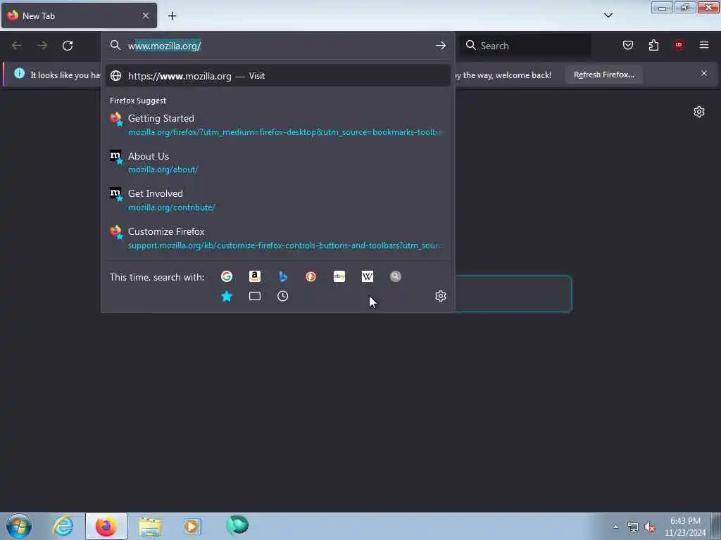The height and width of the screenshot is (540, 721).
Task: Click the Go arrow in address bar
Action: [441, 46]
